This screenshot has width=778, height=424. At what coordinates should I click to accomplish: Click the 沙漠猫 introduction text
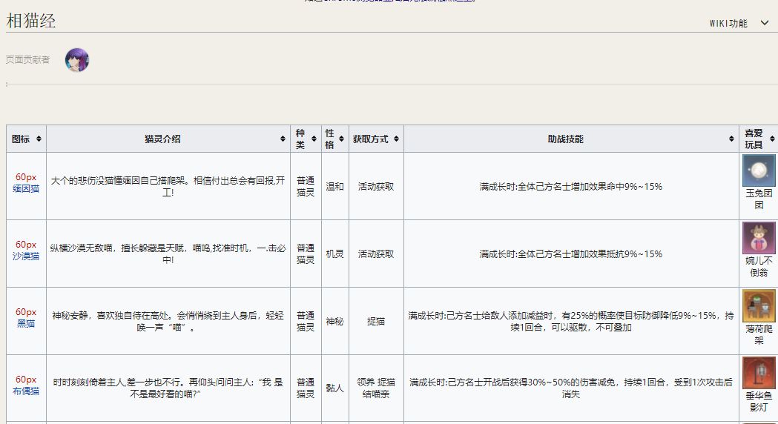pyautogui.click(x=168, y=254)
